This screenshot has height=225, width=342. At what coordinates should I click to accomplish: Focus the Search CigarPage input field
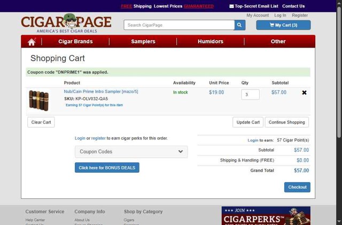tap(179, 25)
